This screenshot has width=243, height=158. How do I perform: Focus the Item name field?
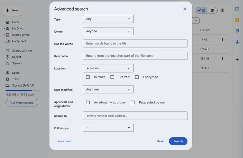point(135,56)
